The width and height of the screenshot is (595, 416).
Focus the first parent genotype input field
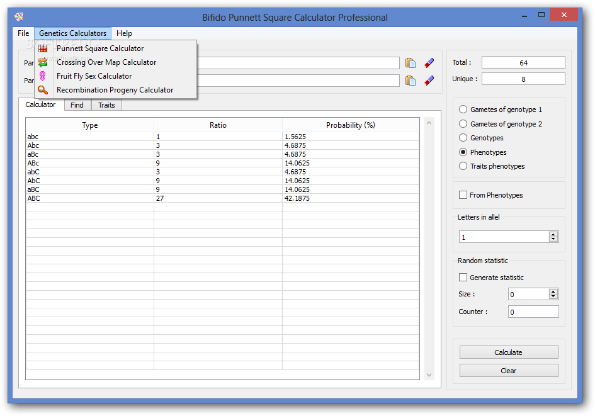[298, 63]
